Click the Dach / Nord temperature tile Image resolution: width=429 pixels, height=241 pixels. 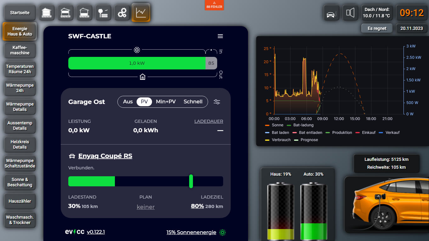click(376, 13)
